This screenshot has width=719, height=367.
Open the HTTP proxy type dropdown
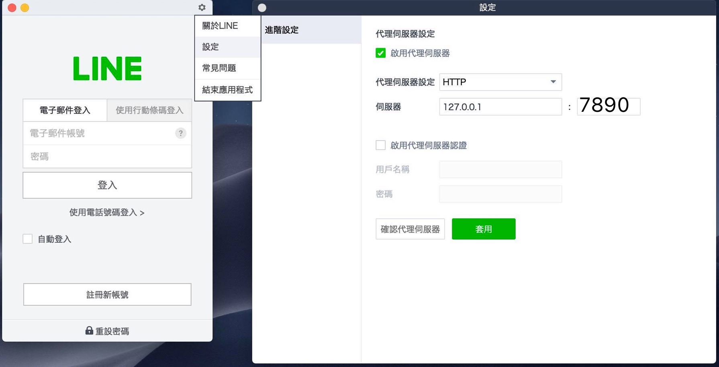[500, 82]
